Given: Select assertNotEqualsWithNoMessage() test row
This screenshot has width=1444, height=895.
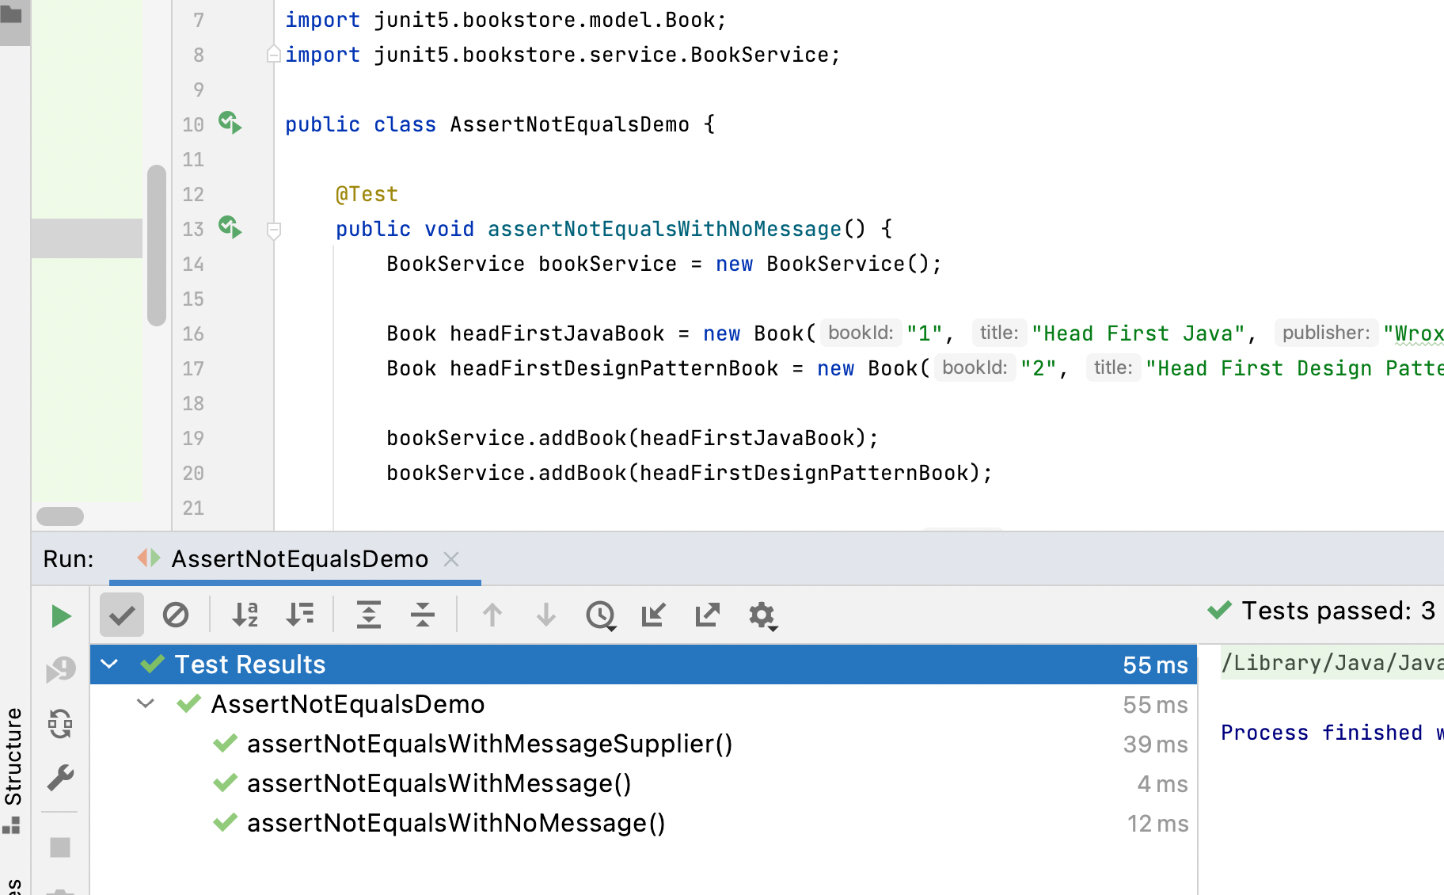Looking at the screenshot, I should 643,823.
